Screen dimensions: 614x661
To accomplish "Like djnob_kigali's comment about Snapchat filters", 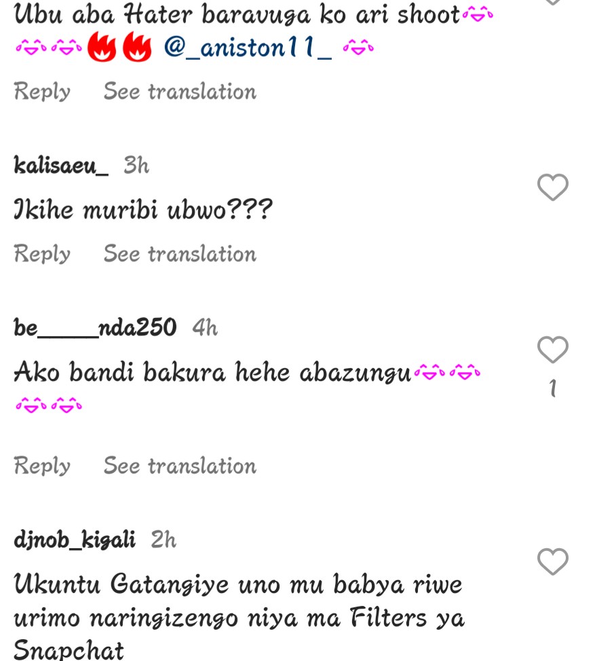I will click(552, 562).
